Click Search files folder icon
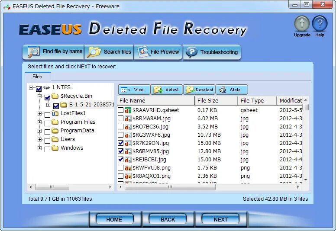Screen dimensions: 336x231 click(94, 52)
